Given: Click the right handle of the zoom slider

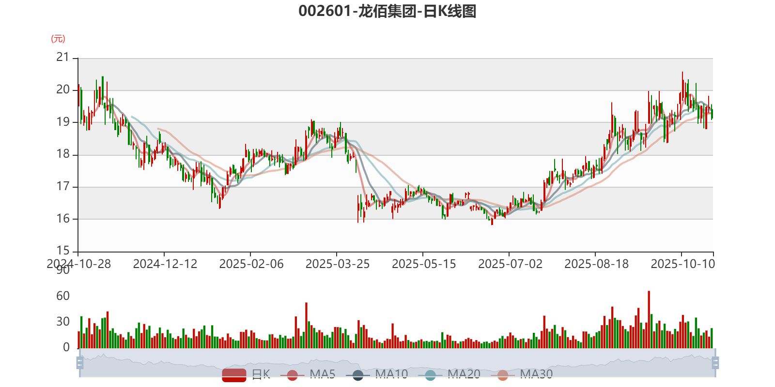Looking at the screenshot, I should click(x=715, y=362).
